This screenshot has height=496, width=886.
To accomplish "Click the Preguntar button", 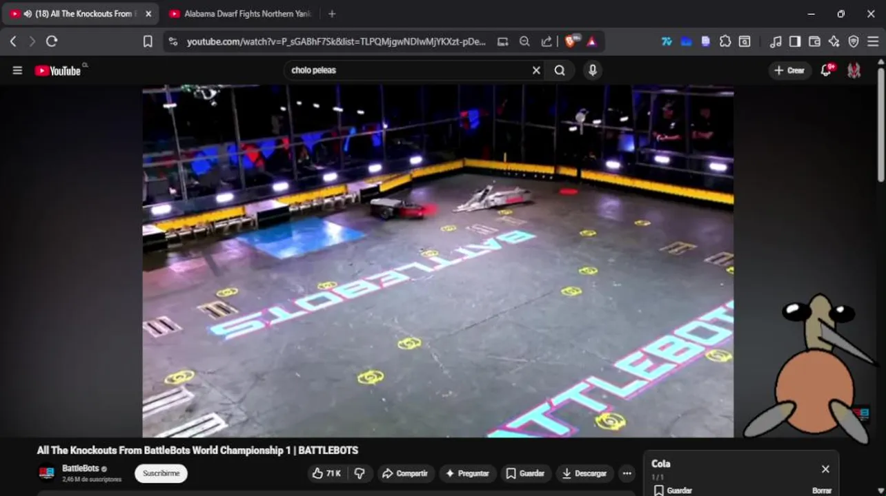I will point(467,473).
